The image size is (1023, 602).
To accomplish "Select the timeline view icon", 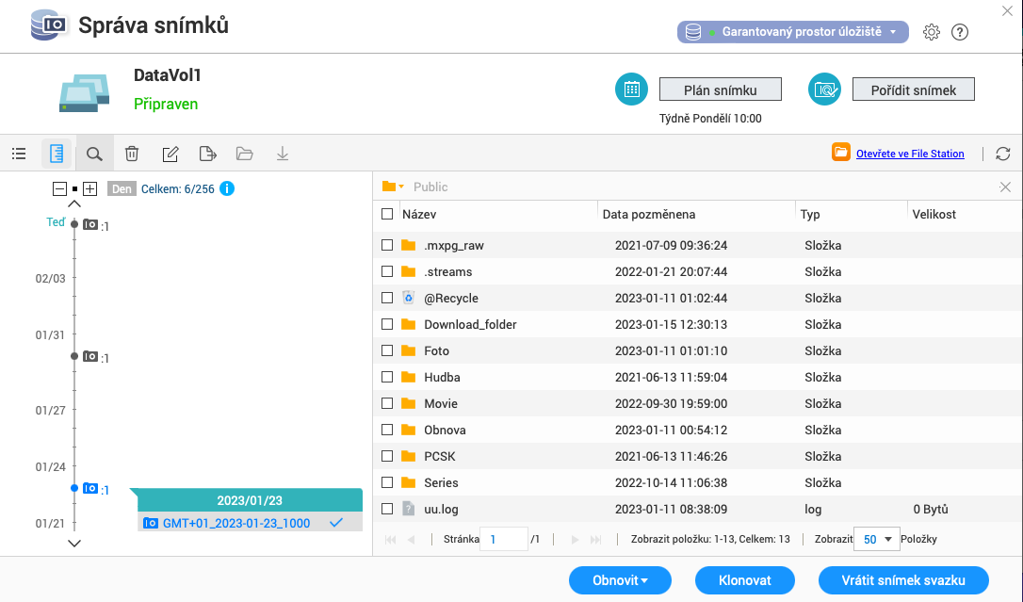I will point(57,154).
